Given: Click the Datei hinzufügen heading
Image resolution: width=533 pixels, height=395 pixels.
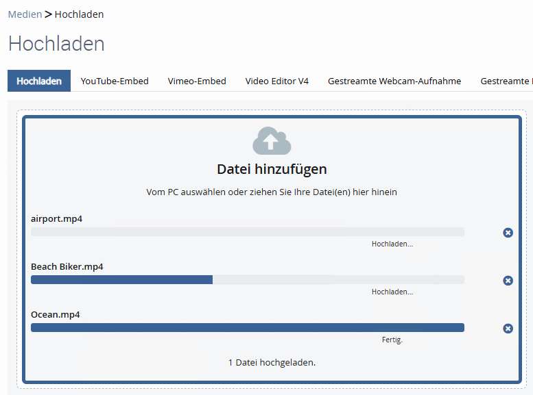Looking at the screenshot, I should click(272, 169).
